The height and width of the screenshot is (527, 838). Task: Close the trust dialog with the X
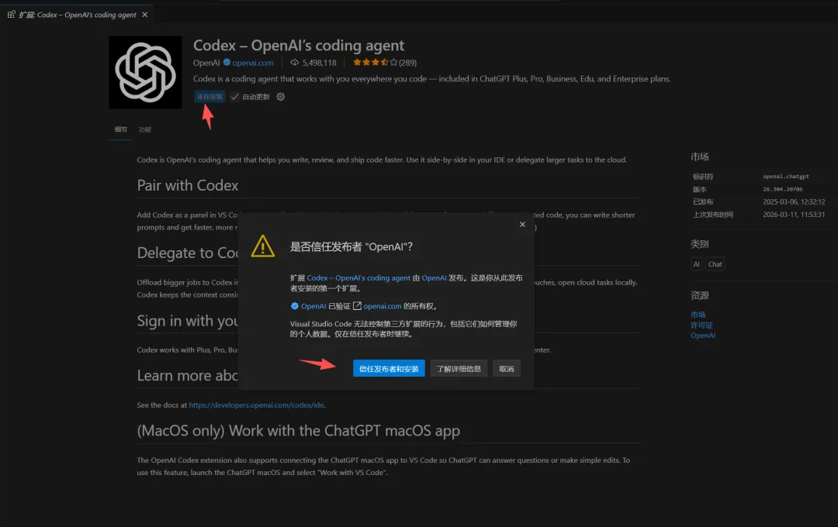pyautogui.click(x=523, y=224)
